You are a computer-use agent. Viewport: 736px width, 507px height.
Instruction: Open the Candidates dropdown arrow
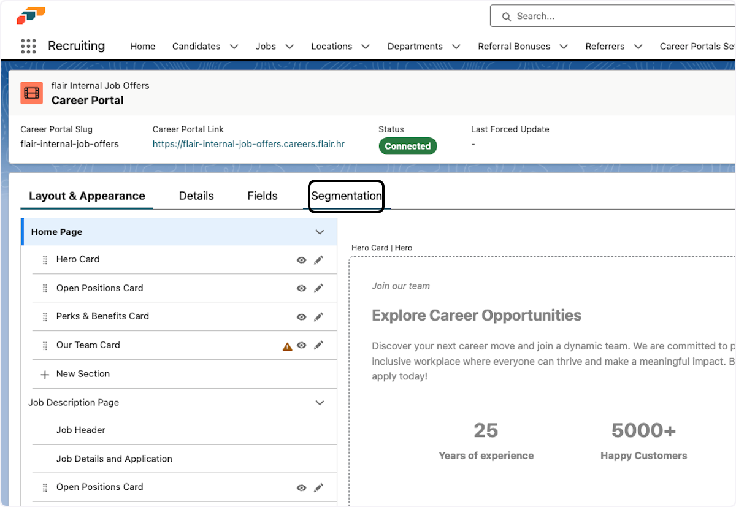234,46
